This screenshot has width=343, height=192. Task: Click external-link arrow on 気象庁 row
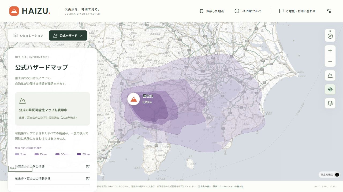pos(88,179)
